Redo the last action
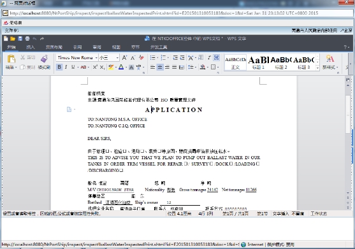 (42, 39)
